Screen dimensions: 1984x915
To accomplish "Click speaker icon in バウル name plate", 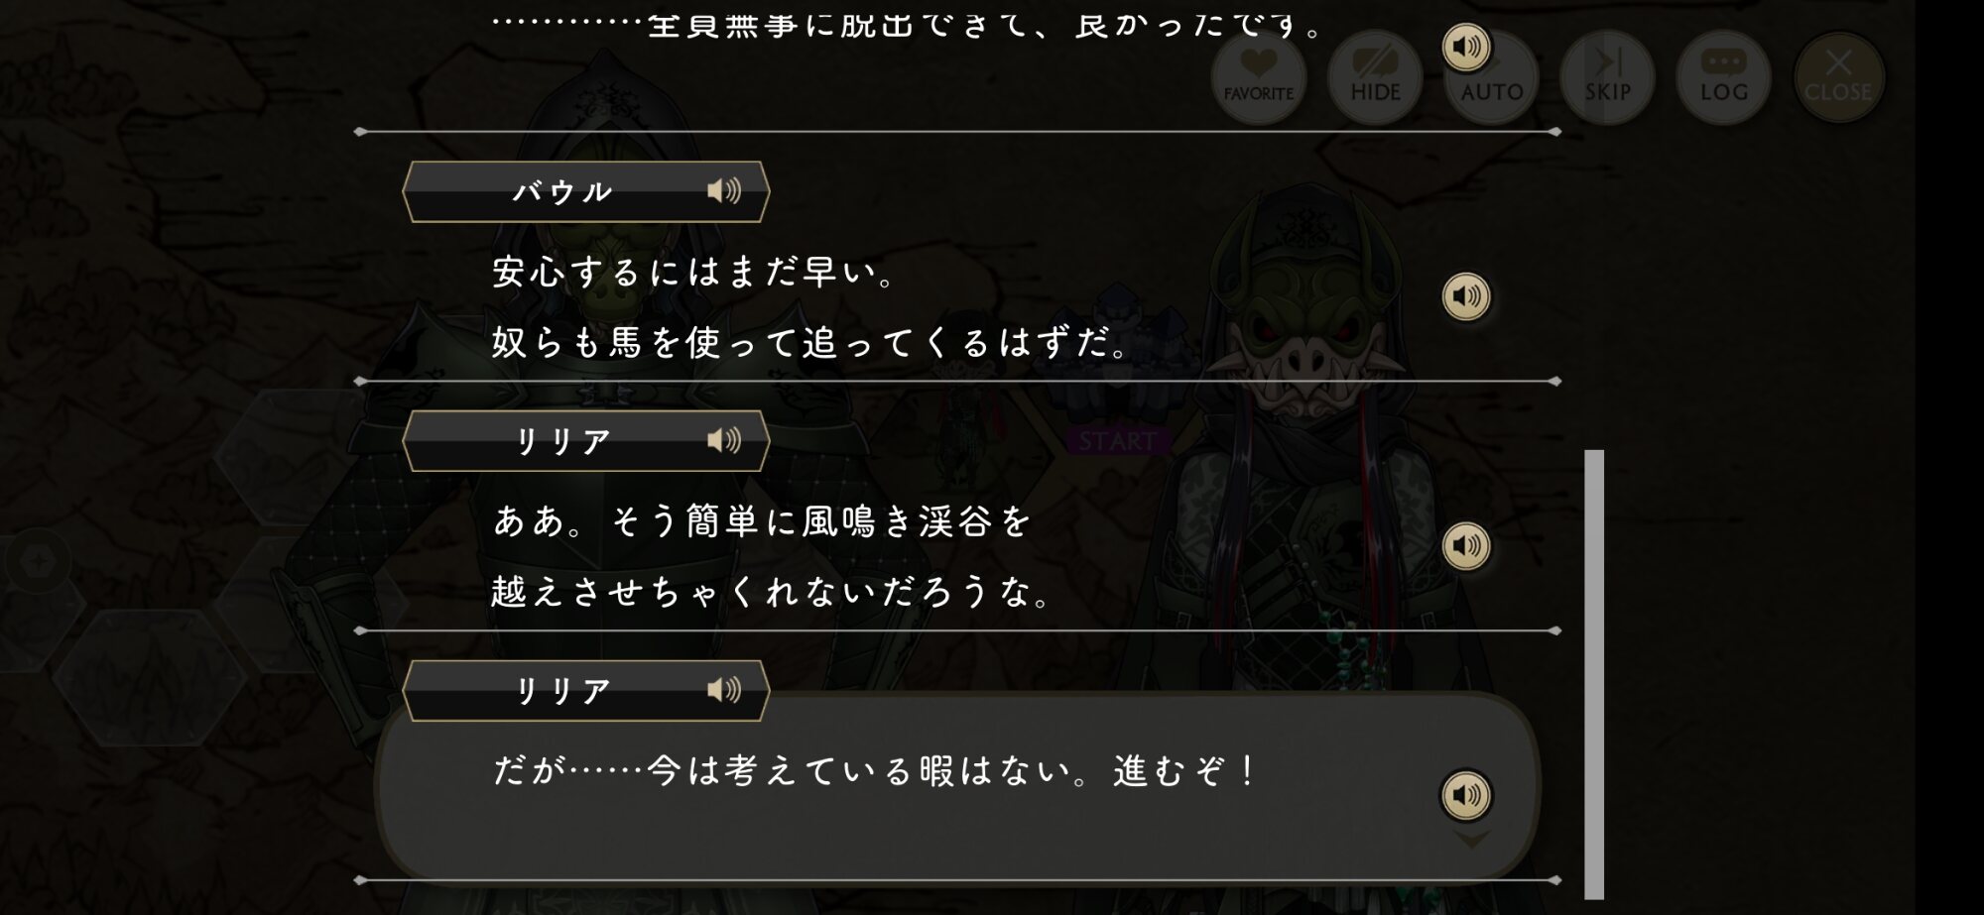I will tap(724, 190).
